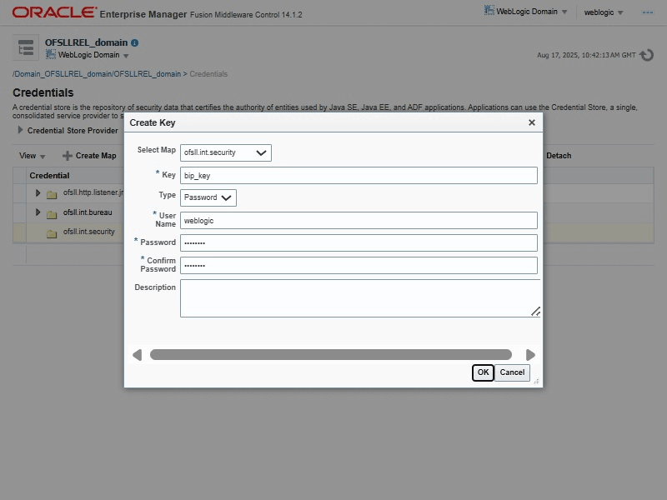This screenshot has width=667, height=500.
Task: Open the View menu
Action: (32, 156)
